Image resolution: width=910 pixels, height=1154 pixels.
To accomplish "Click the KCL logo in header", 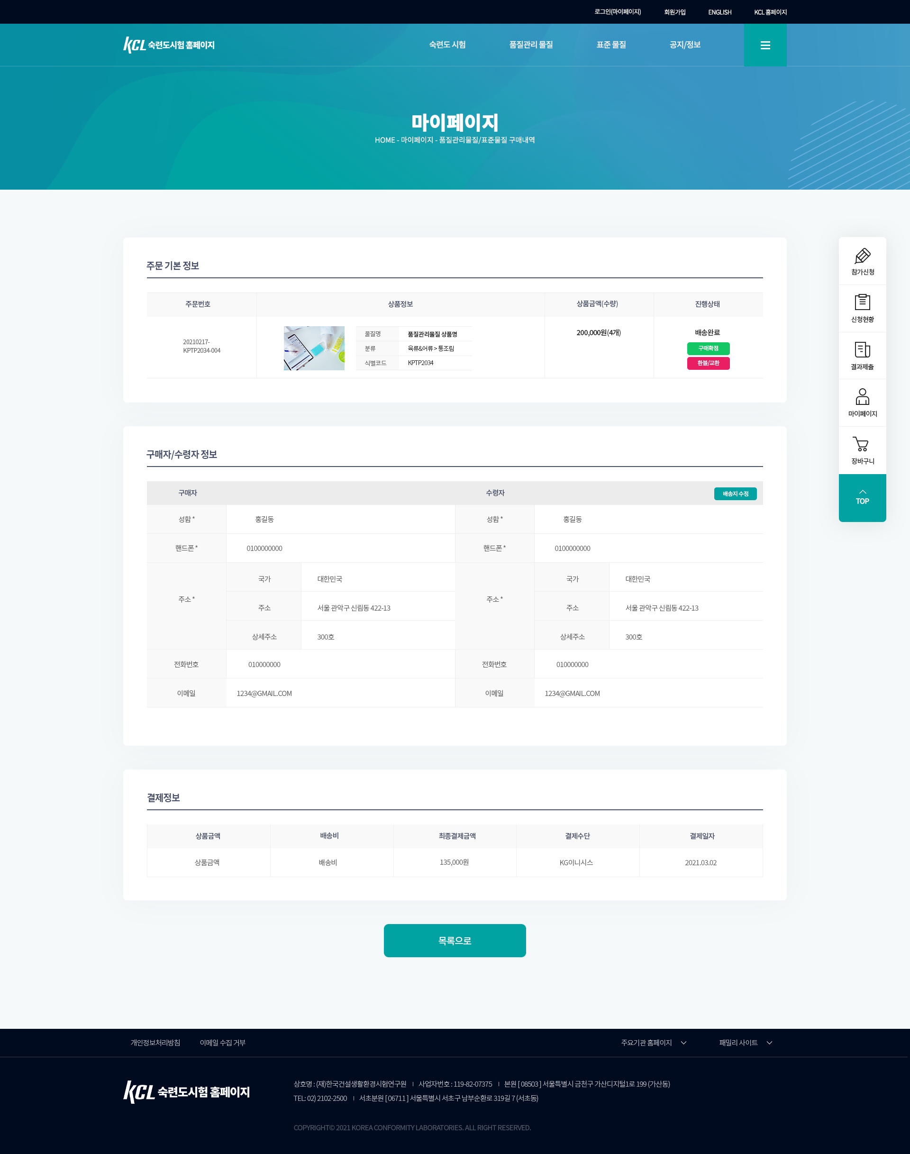I will click(169, 46).
